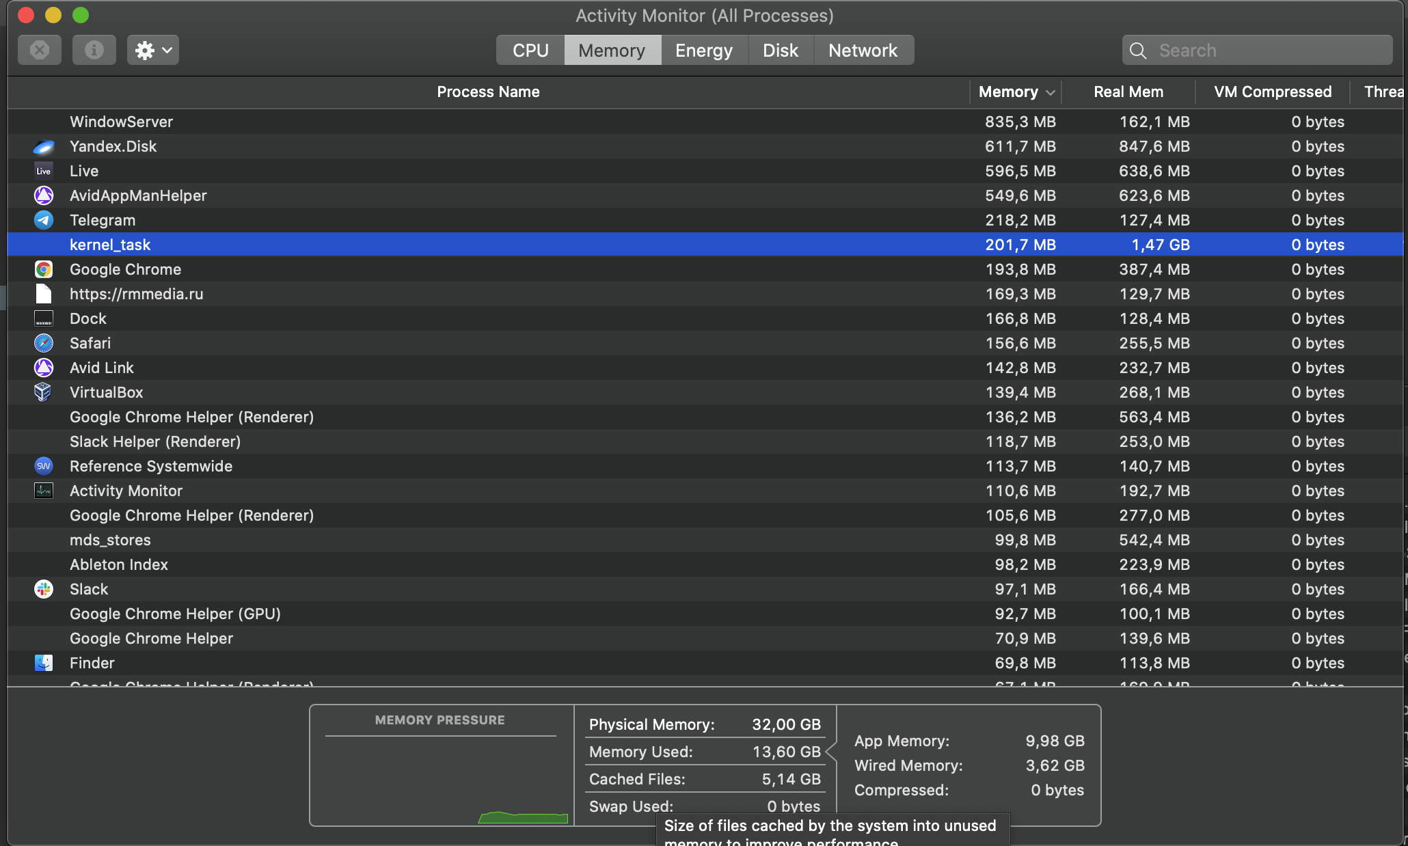Select the Ableton Index row

[x=705, y=564]
